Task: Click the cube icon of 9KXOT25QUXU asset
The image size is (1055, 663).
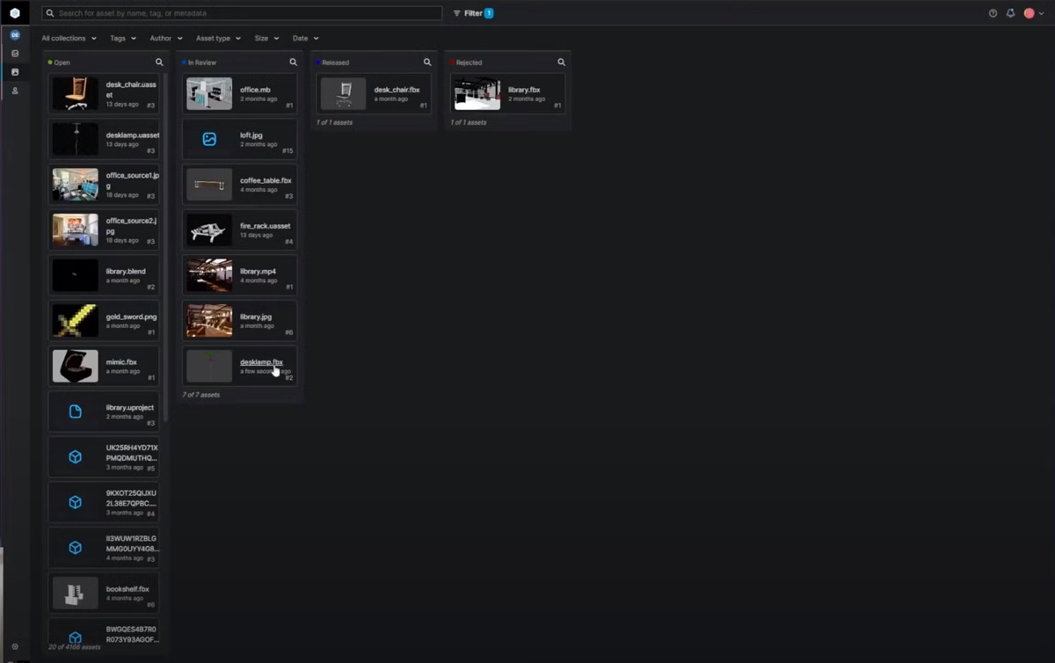Action: pyautogui.click(x=76, y=502)
